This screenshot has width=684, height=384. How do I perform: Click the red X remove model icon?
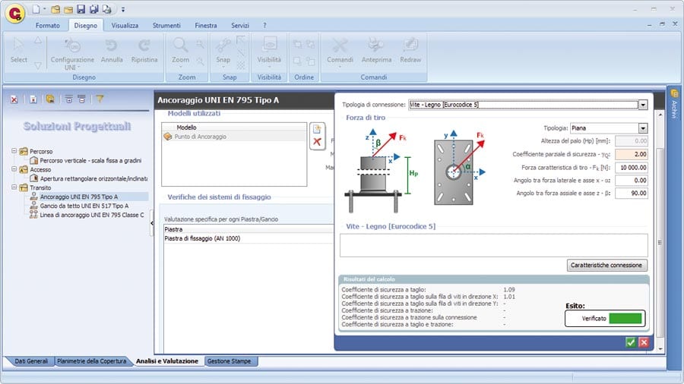(x=317, y=142)
